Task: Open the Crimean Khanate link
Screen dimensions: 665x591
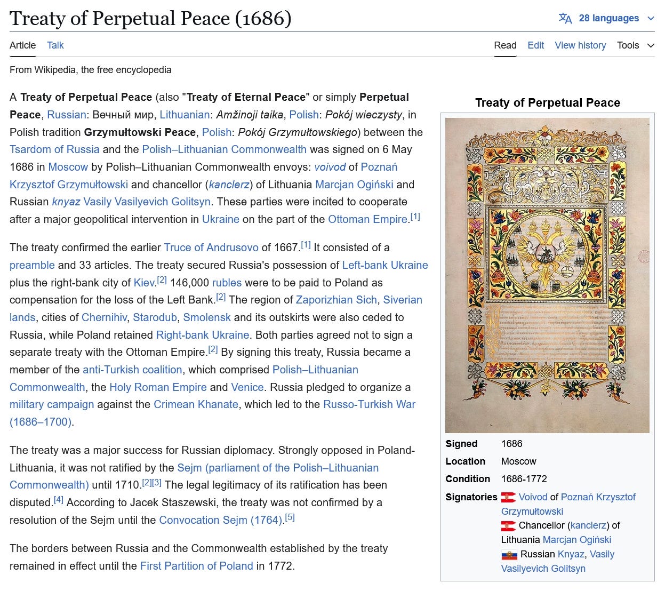Action: point(196,404)
